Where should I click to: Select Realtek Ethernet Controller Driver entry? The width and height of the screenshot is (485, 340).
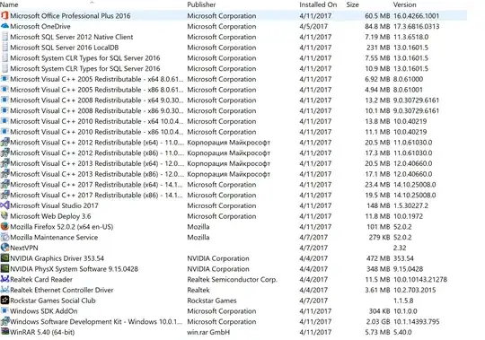tap(62, 290)
